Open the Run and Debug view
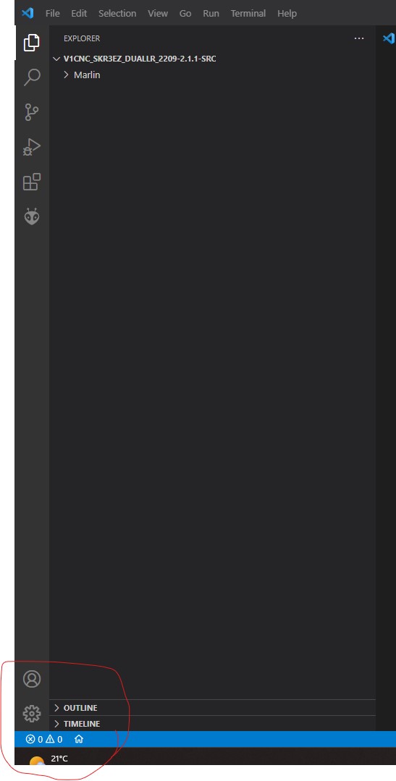The width and height of the screenshot is (396, 781). point(32,147)
